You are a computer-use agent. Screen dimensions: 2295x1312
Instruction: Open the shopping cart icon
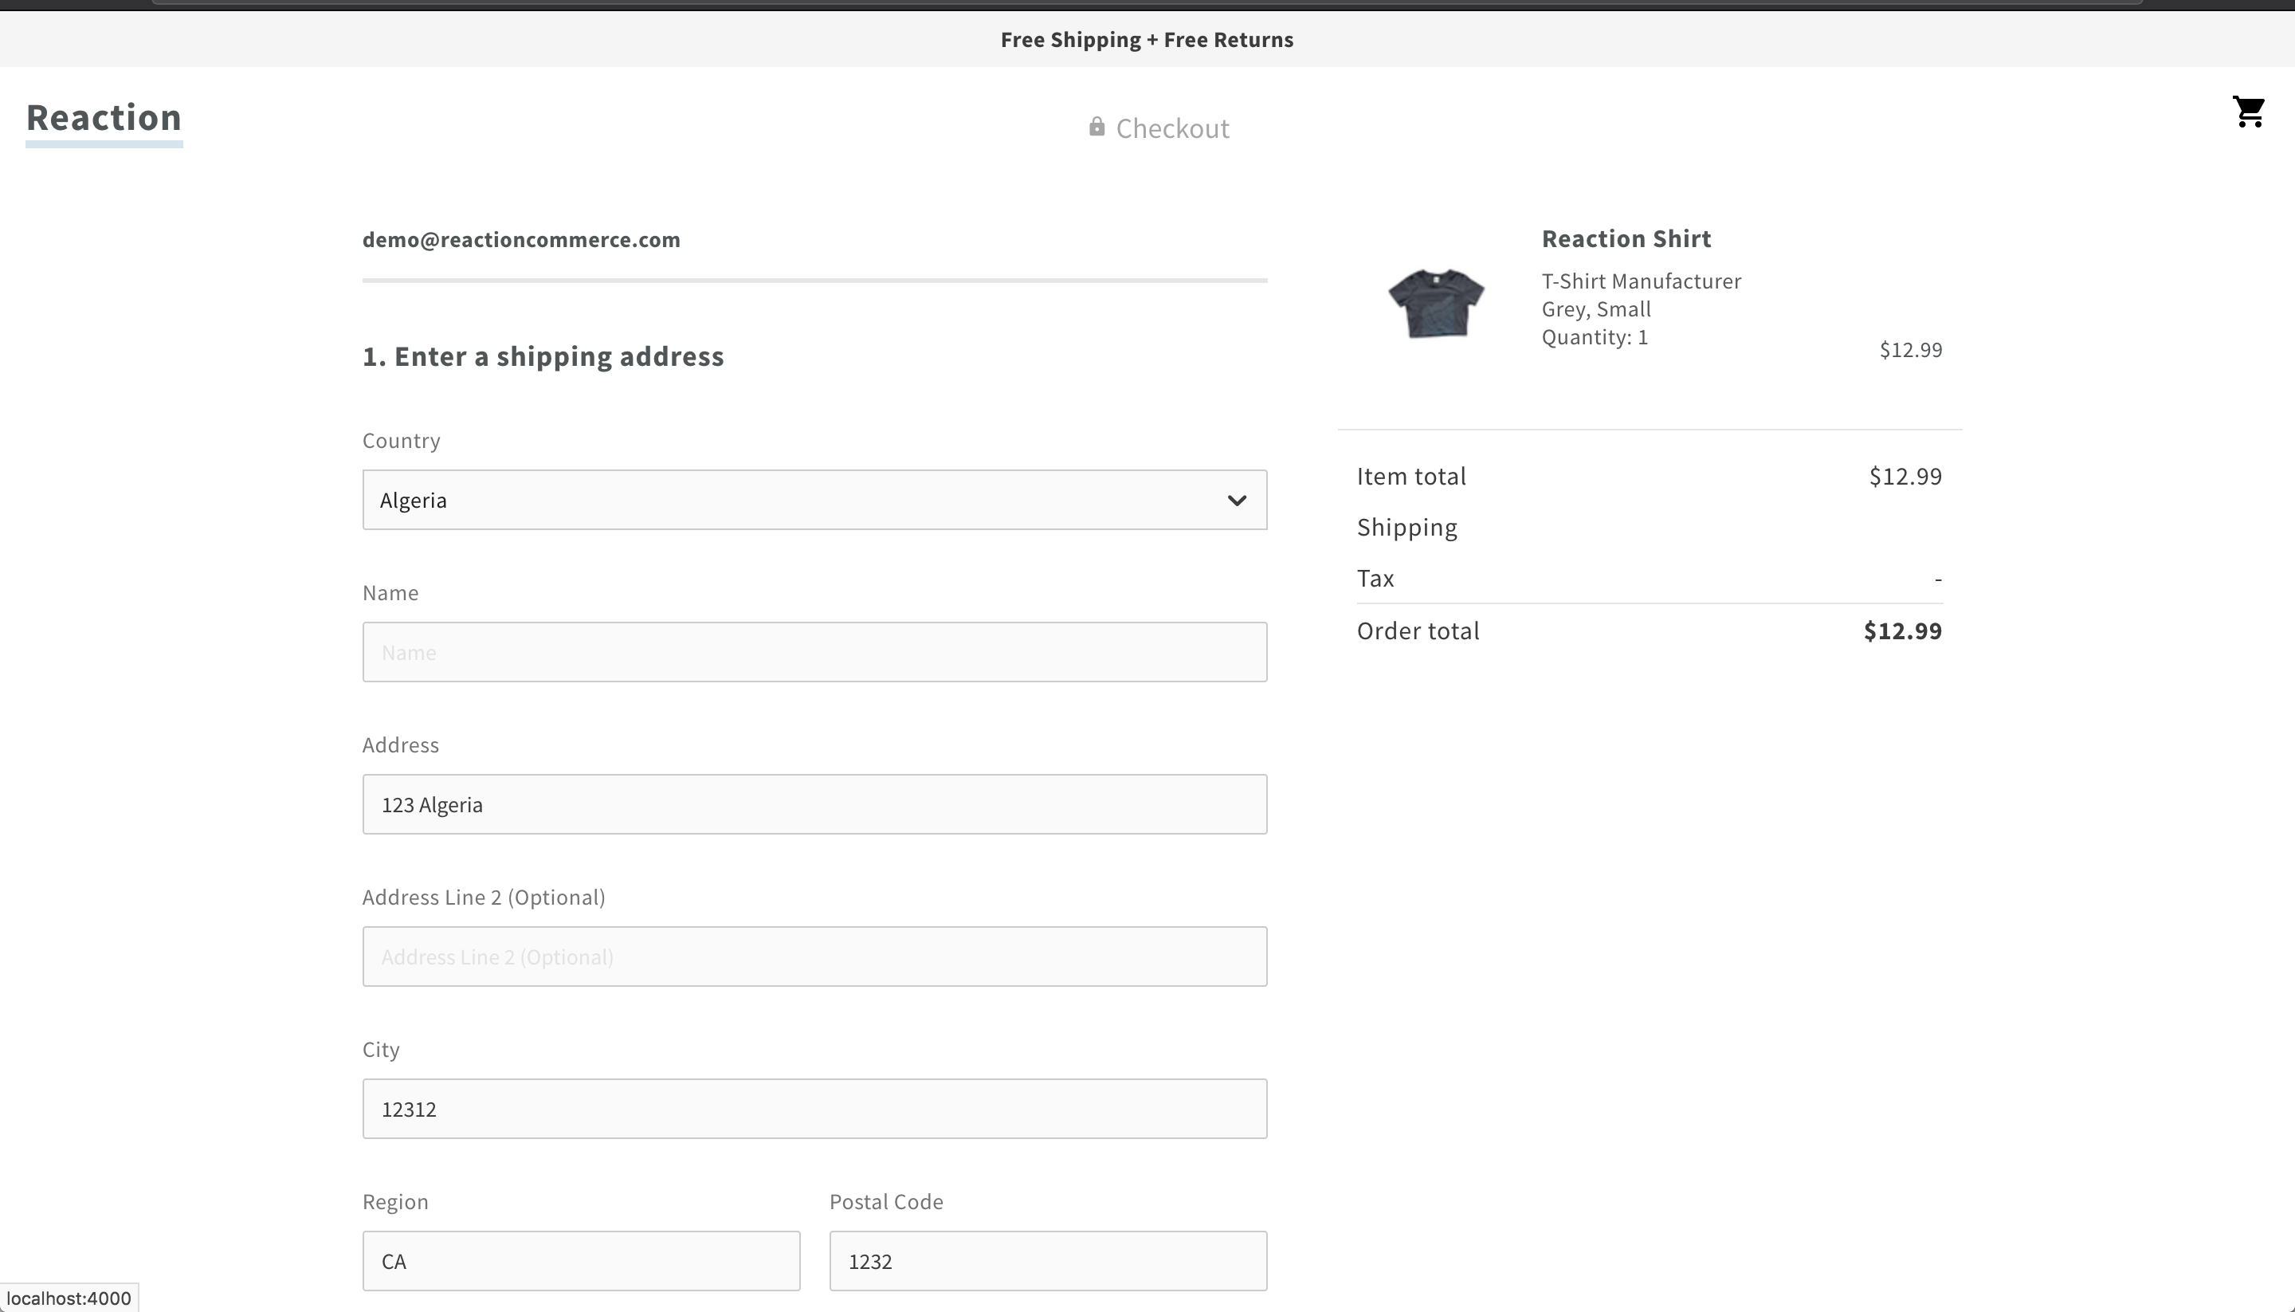2249,112
